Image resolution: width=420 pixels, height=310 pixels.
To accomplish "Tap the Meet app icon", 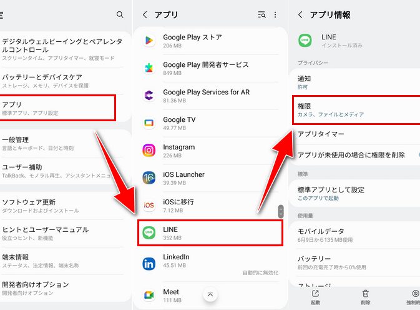I will point(149,295).
